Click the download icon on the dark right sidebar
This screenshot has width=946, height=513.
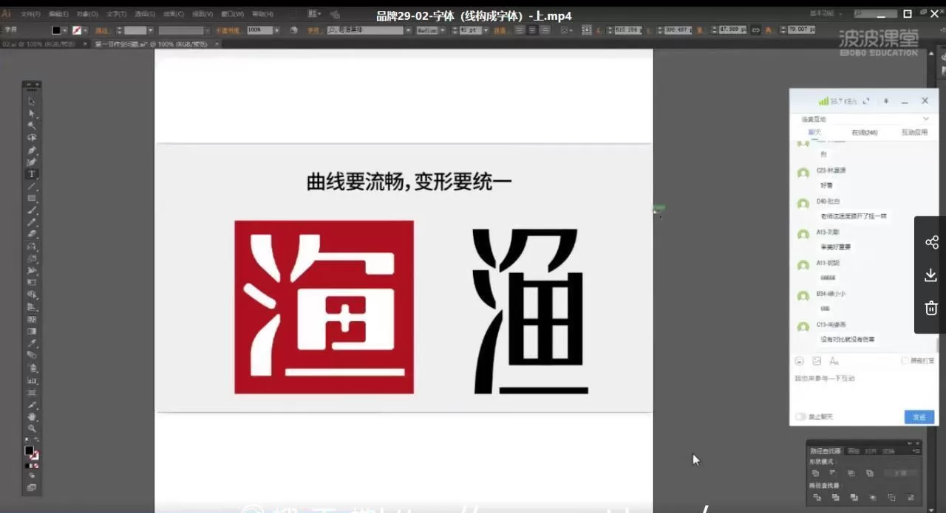pos(930,275)
